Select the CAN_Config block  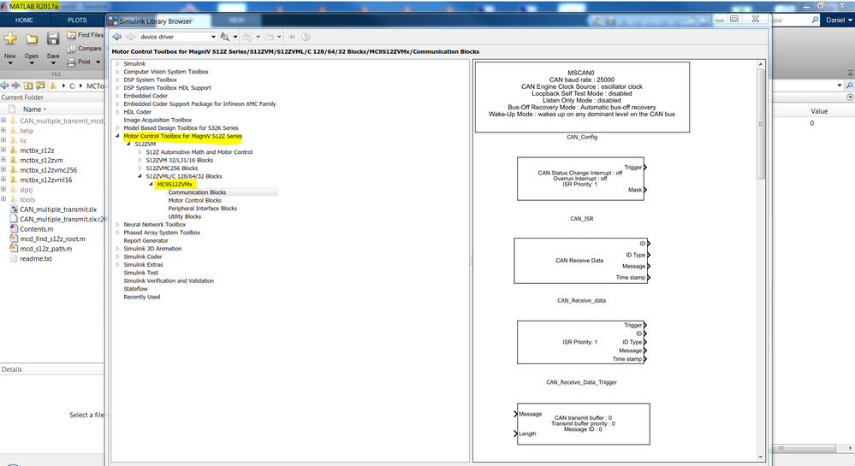click(x=582, y=97)
